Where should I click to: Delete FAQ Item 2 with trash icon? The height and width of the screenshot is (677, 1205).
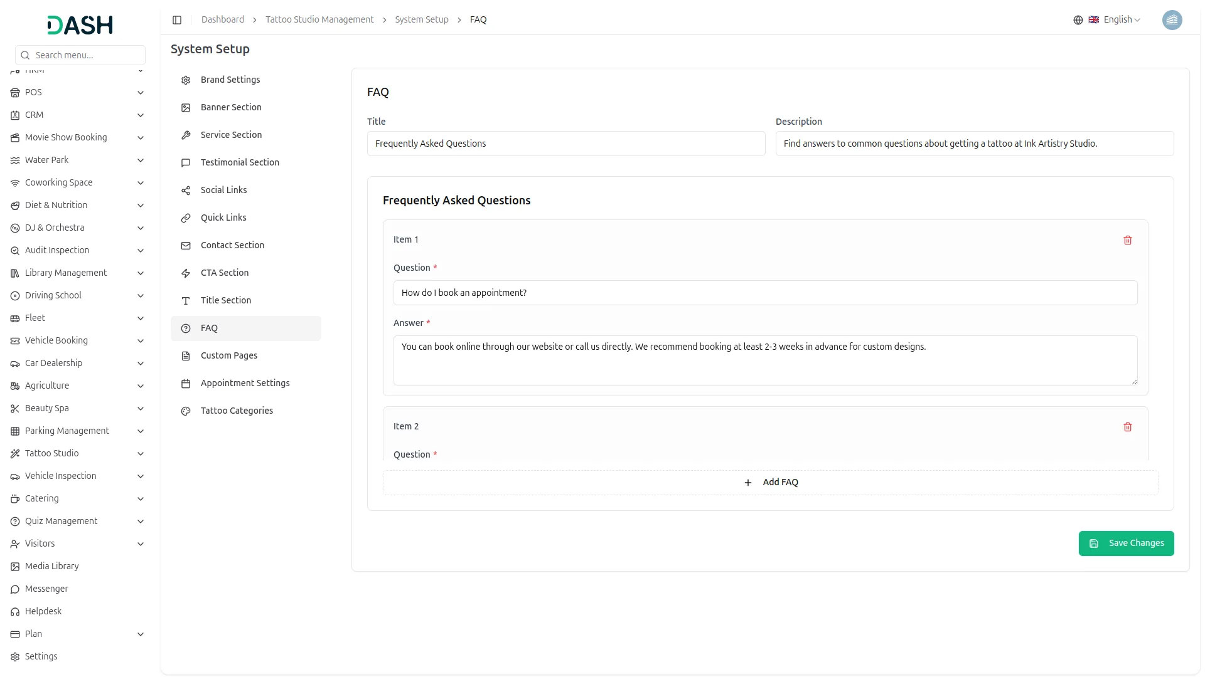pos(1127,427)
